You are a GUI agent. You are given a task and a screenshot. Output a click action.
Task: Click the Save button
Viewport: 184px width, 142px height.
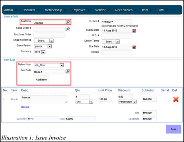click(173, 129)
